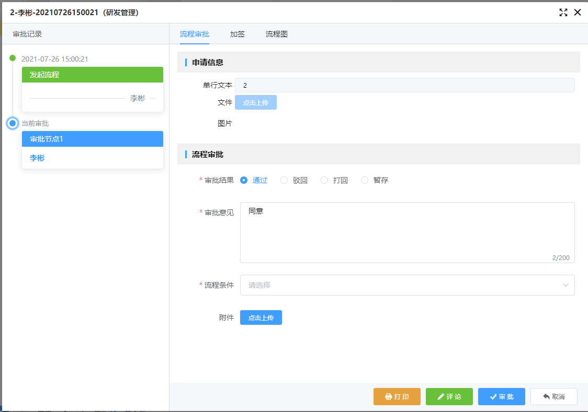Click the 审批记录 panel heading
This screenshot has height=412, width=588.
click(x=27, y=34)
